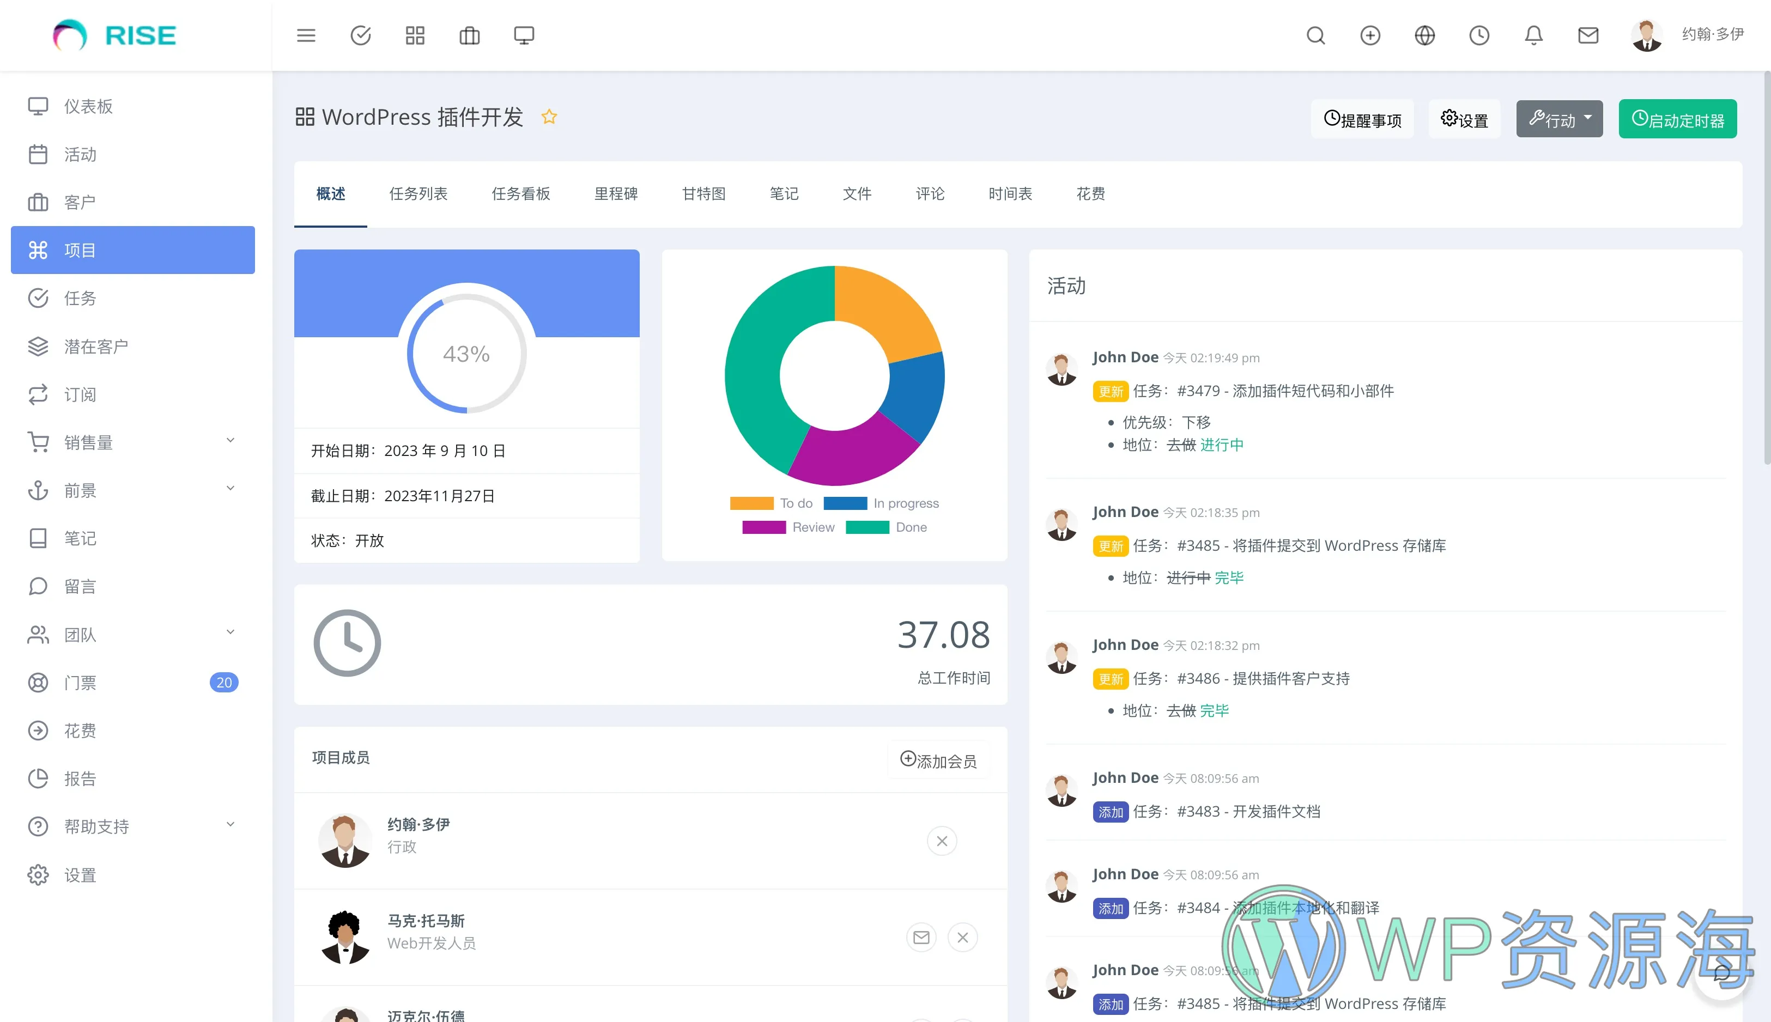This screenshot has height=1022, width=1771.
Task: Open task #3486 提供插件客户支持 link
Action: tap(1264, 678)
